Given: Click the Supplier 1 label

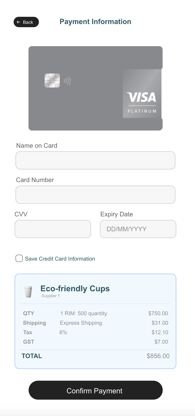Looking at the screenshot, I should point(51,296).
